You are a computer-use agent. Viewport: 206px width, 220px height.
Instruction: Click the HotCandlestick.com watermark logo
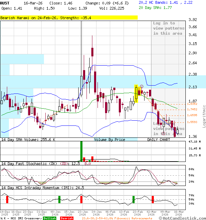(x=182, y=218)
